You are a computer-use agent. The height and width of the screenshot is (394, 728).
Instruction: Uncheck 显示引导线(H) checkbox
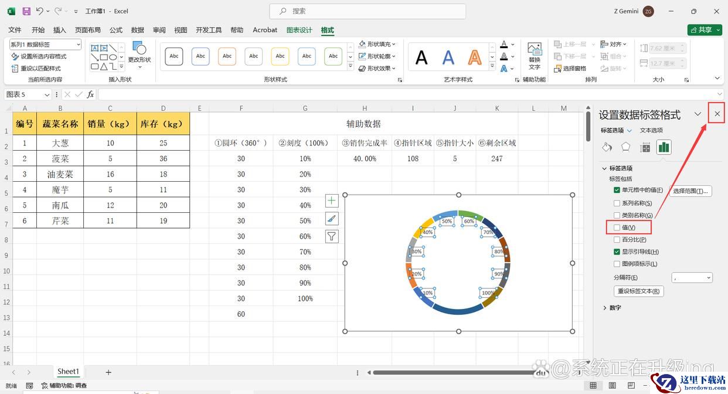point(617,252)
